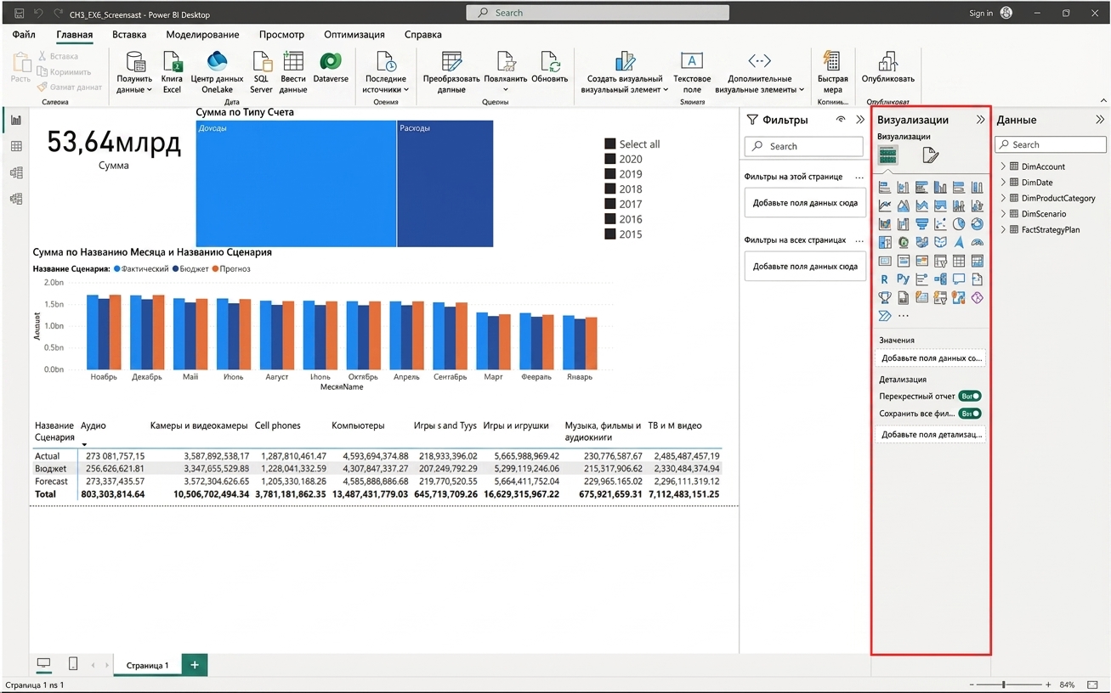Expand the DimDate table

[x=1003, y=182]
